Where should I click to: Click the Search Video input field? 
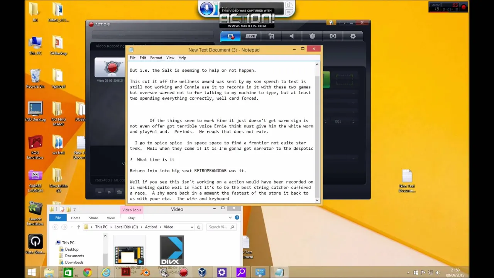[x=221, y=227]
